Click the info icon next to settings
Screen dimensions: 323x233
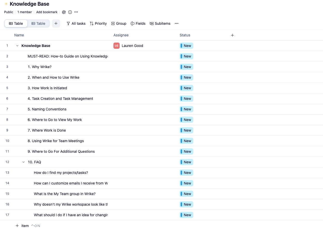pos(70,12)
